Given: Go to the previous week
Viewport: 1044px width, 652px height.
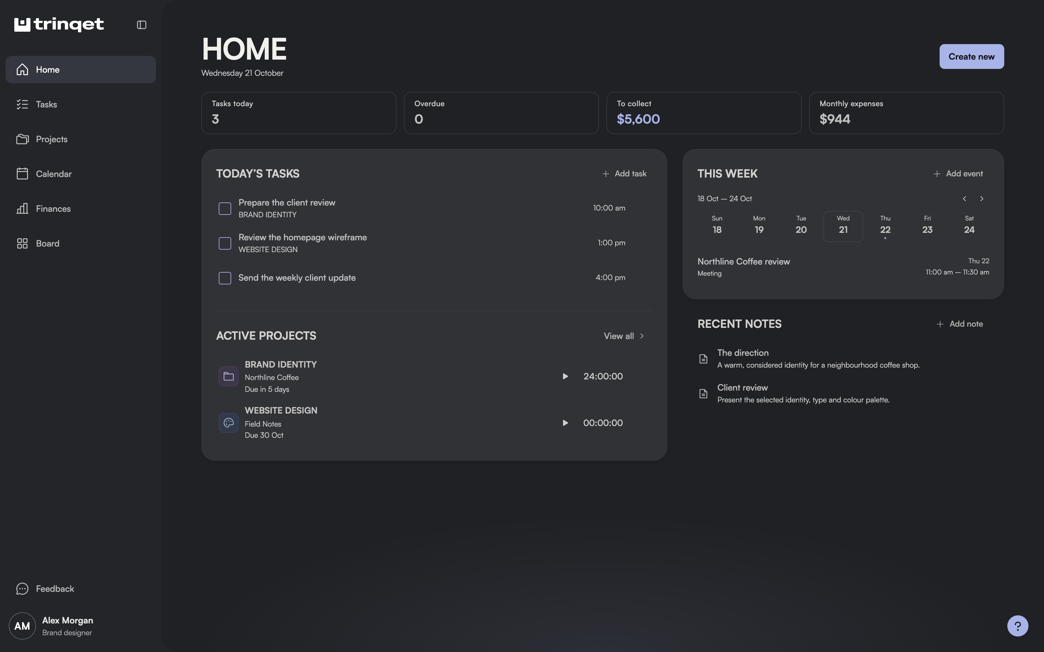Looking at the screenshot, I should 965,199.
